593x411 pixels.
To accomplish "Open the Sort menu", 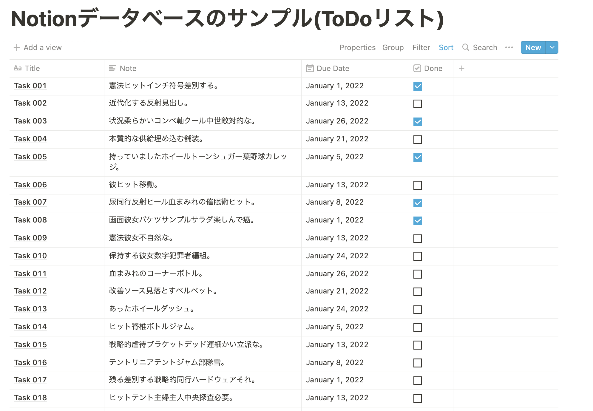I will tap(446, 47).
